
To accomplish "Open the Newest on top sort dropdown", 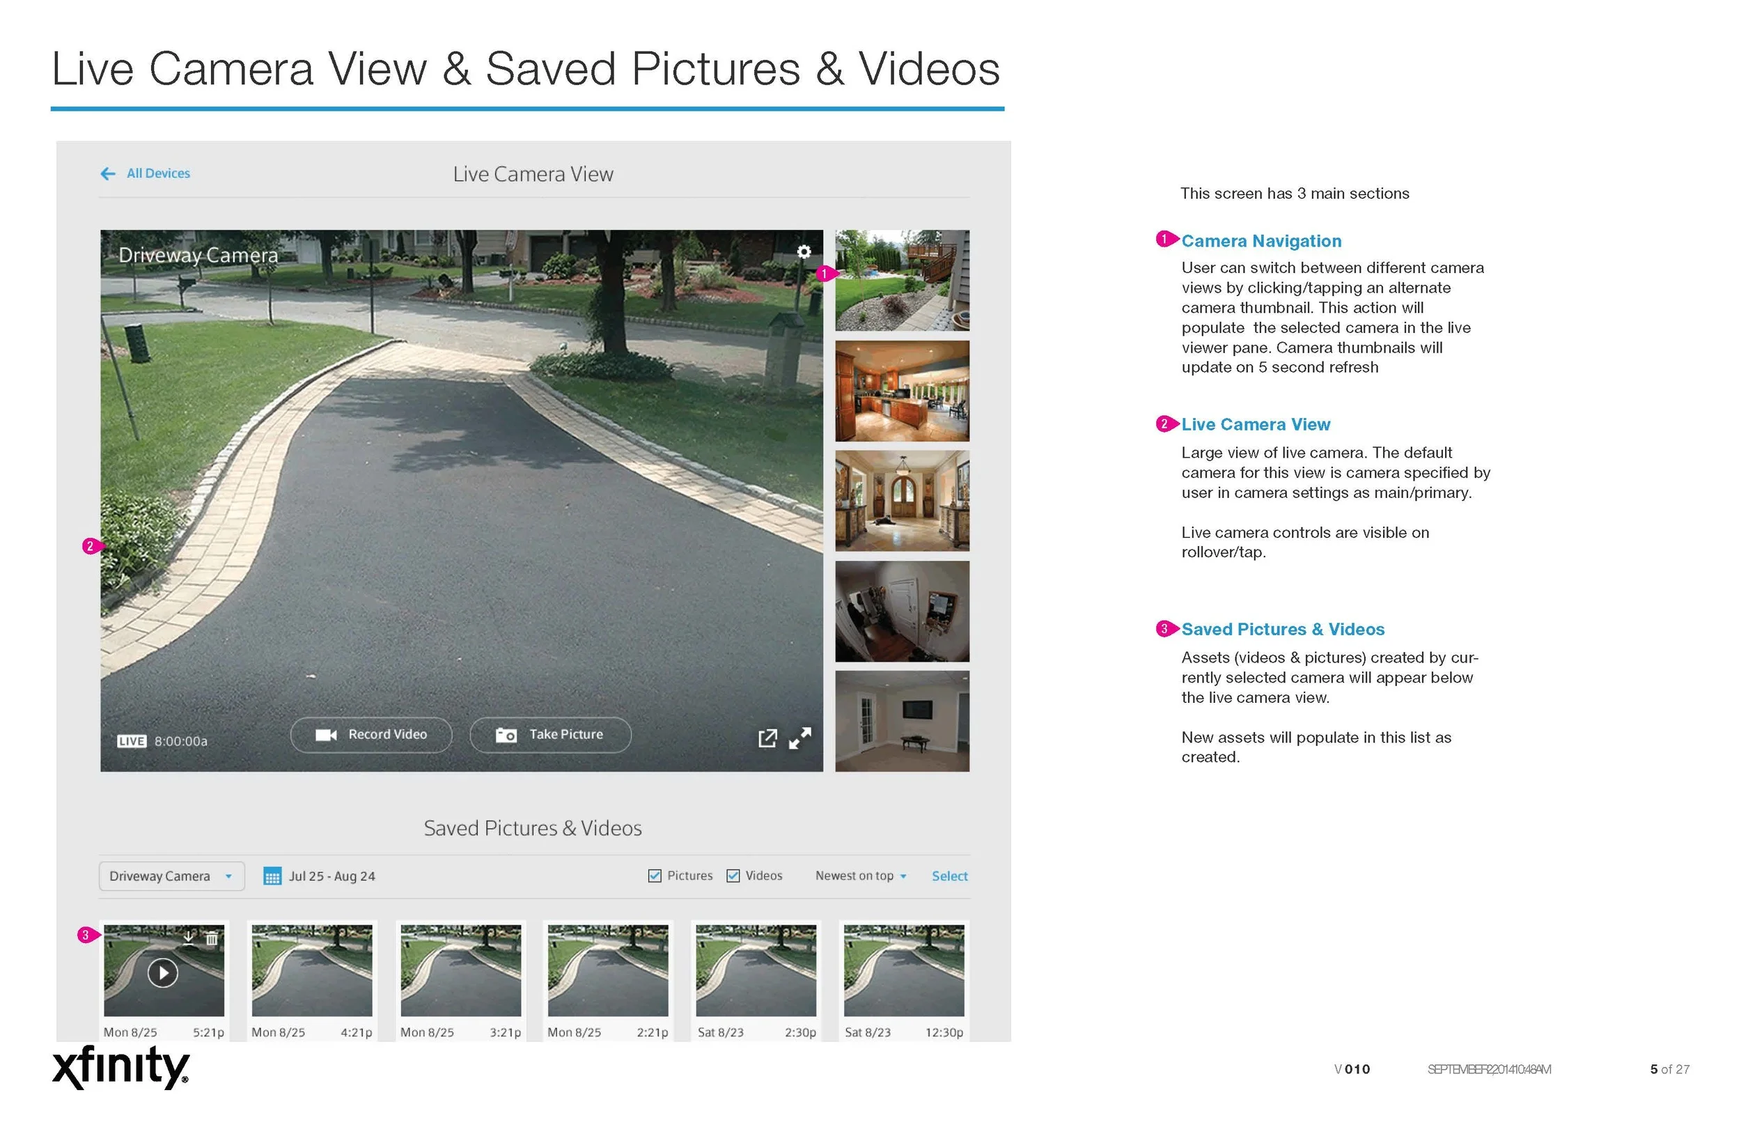I will coord(861,876).
